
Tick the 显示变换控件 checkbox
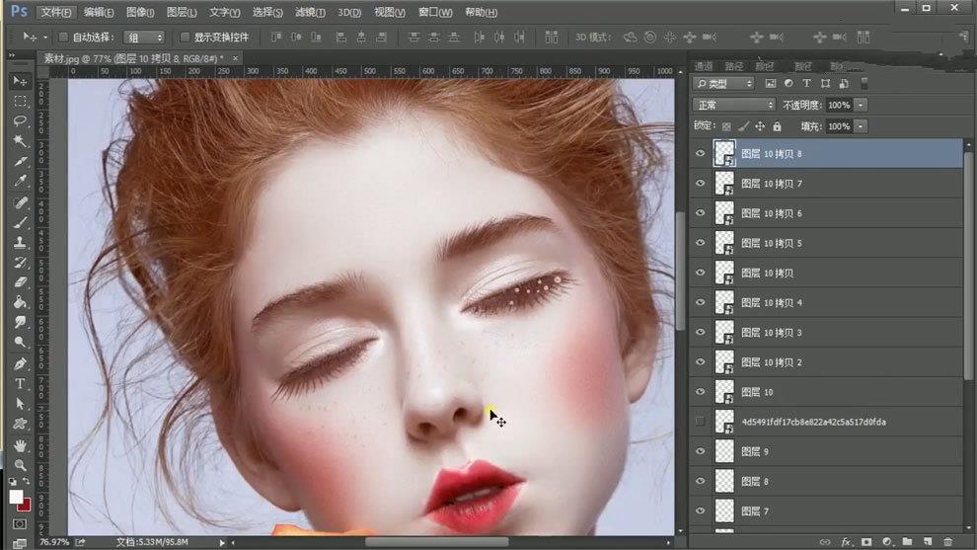[x=185, y=38]
